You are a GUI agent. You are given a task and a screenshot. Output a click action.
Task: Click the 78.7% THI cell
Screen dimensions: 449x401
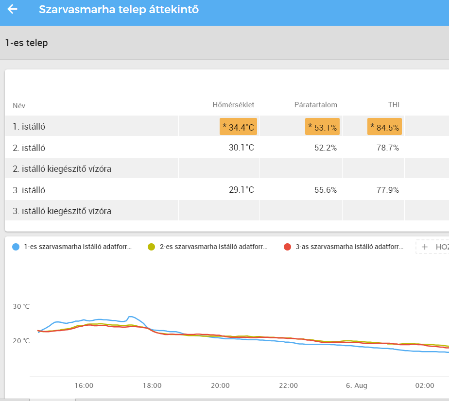388,148
